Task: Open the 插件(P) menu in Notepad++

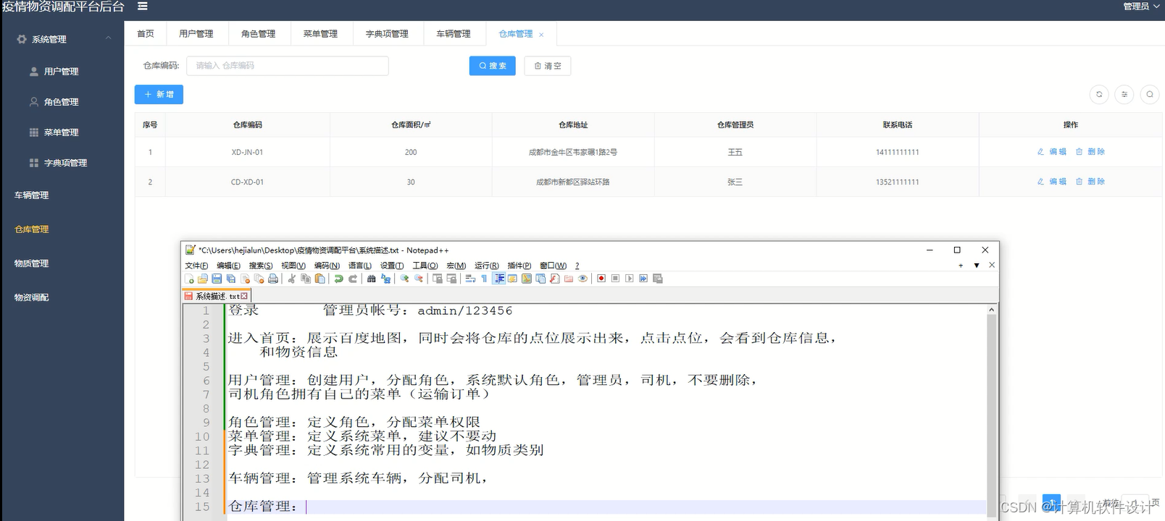Action: point(519,266)
